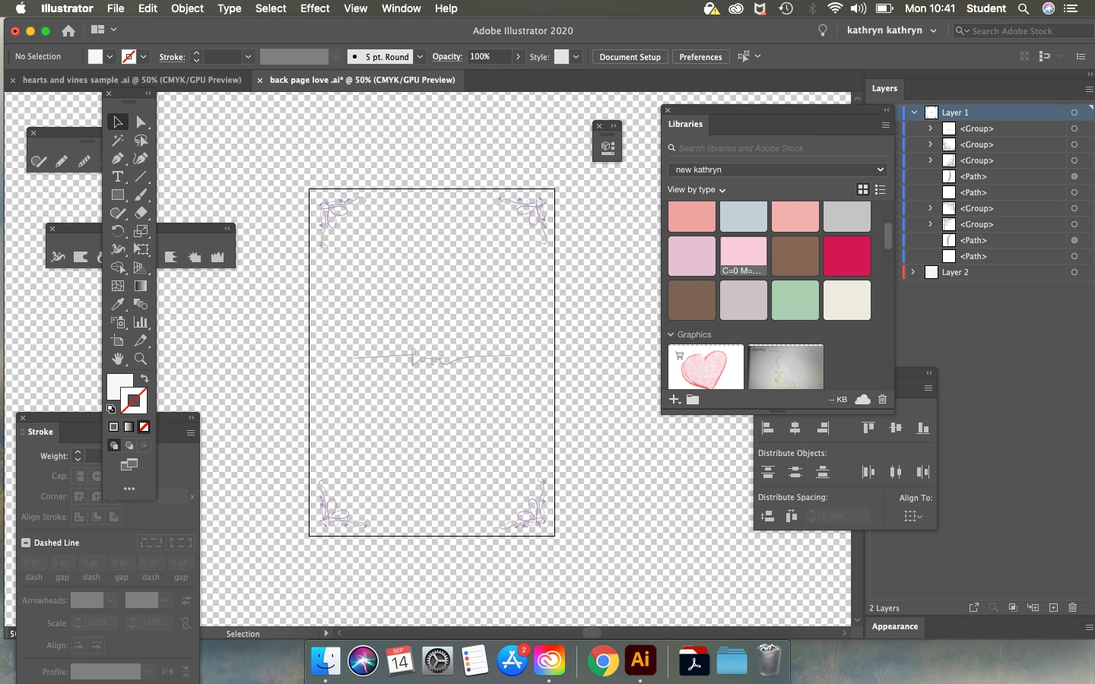Select the Type tool
Viewport: 1095px width, 684px height.
coord(118,176)
